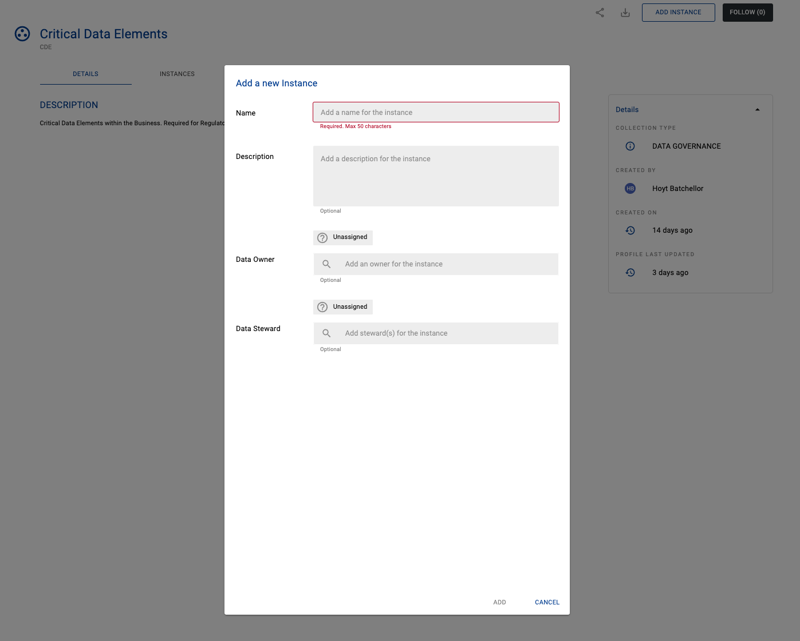Click the Name input field for the instance

coord(435,112)
